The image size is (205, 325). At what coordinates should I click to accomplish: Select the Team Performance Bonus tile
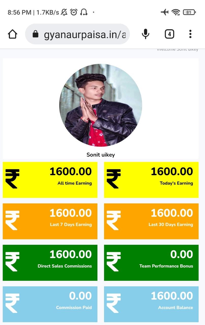(x=151, y=263)
